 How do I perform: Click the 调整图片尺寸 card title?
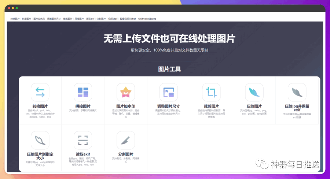[169, 106]
